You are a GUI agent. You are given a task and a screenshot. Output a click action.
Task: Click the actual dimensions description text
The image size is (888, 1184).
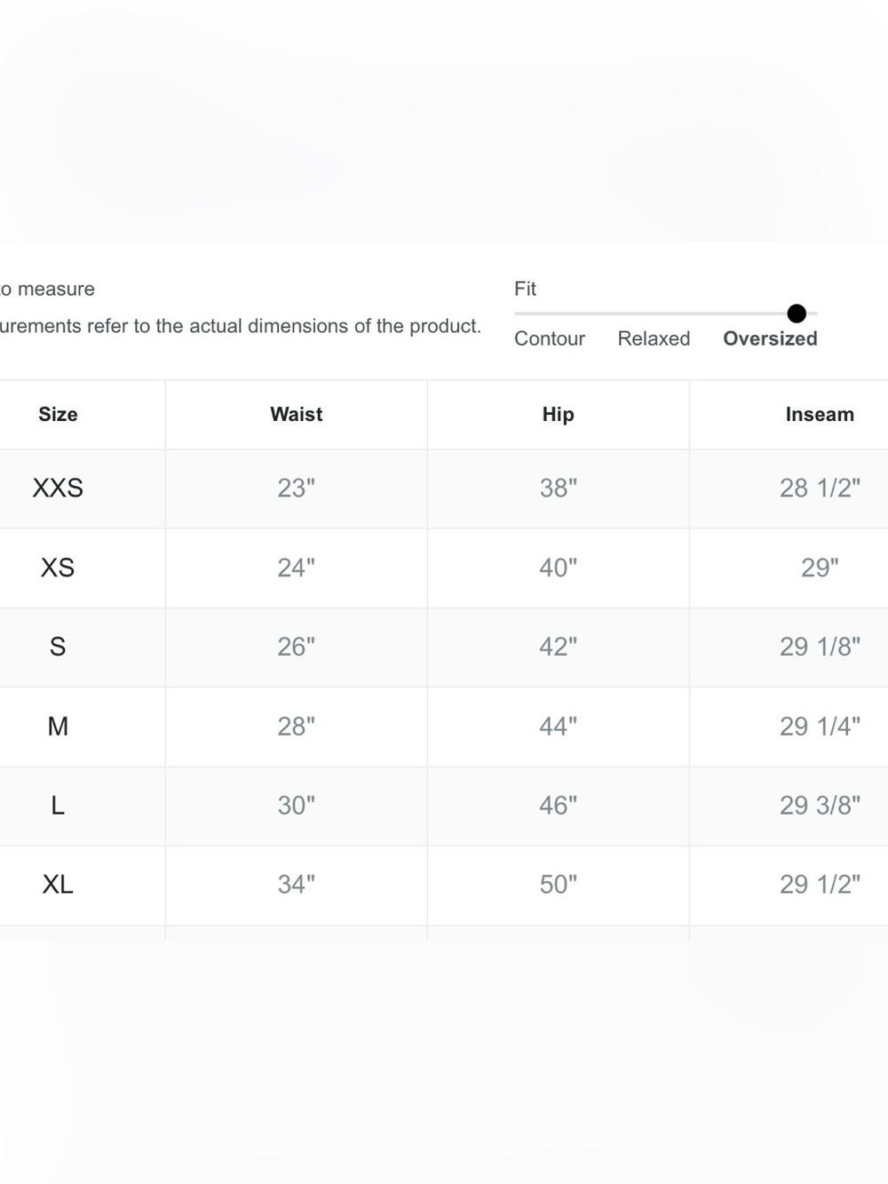241,326
